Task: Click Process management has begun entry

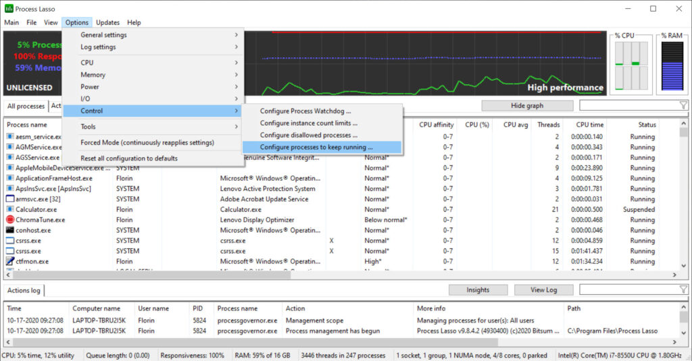Action: tap(332, 331)
